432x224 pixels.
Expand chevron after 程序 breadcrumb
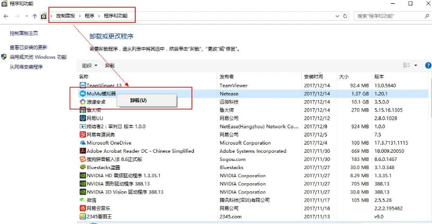click(x=99, y=16)
